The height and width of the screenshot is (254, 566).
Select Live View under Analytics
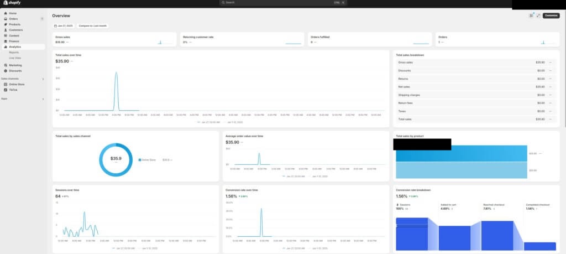(15, 58)
